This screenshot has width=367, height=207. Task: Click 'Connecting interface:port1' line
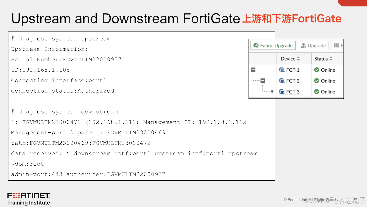coord(59,81)
